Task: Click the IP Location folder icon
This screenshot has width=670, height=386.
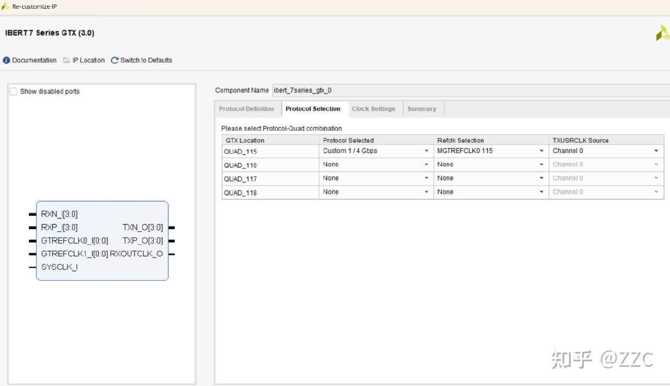Action: pos(66,60)
